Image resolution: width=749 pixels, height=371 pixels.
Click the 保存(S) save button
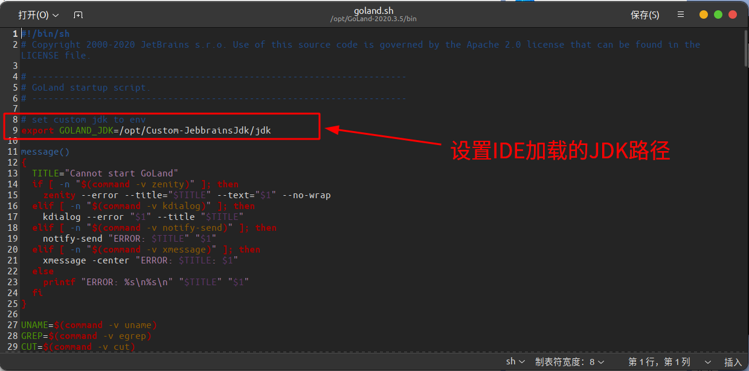pyautogui.click(x=645, y=15)
